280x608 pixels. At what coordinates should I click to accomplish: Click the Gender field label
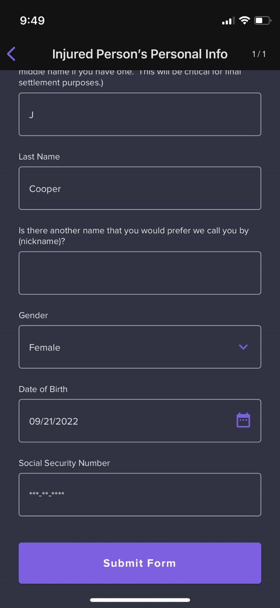click(x=33, y=315)
